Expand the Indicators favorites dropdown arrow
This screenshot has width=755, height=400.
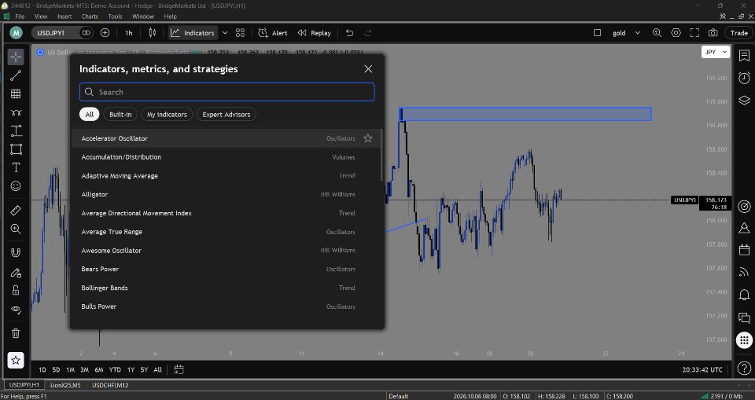pos(225,33)
